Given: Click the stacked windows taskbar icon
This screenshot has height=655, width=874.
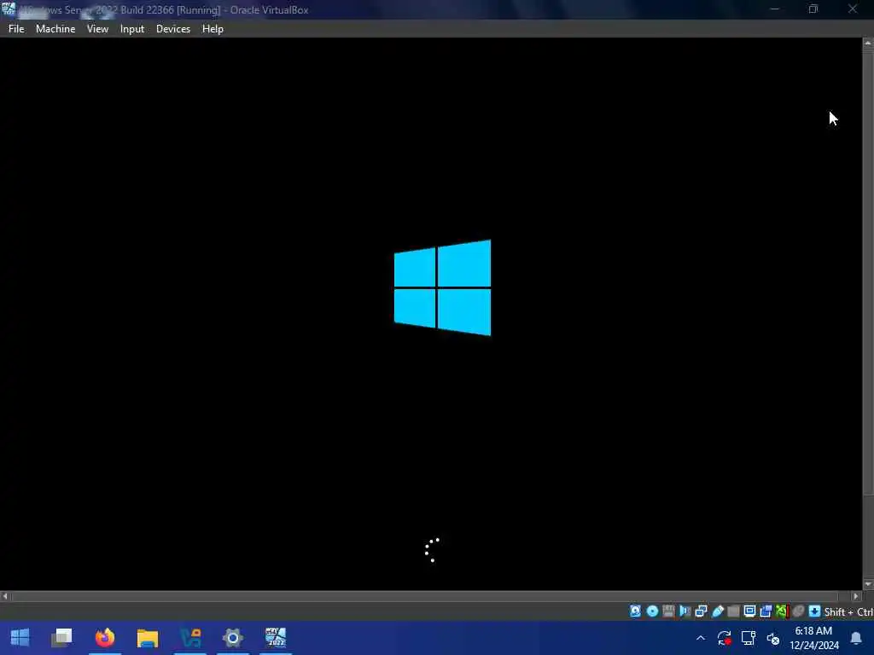Looking at the screenshot, I should (61, 638).
